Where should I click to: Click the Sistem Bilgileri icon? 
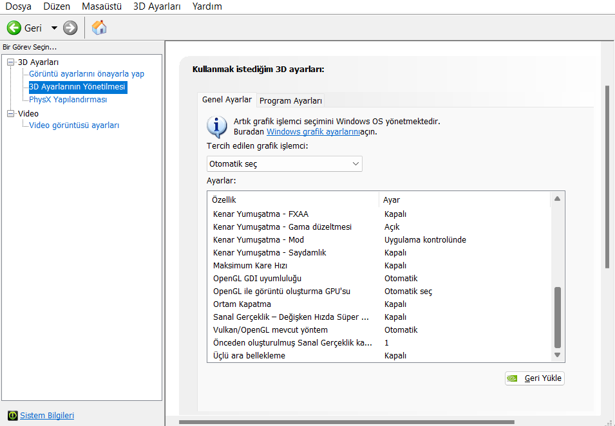click(12, 416)
